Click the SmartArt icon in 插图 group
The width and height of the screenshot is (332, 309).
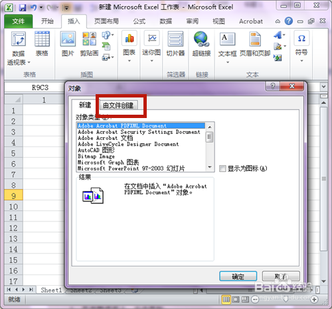[x=106, y=46]
